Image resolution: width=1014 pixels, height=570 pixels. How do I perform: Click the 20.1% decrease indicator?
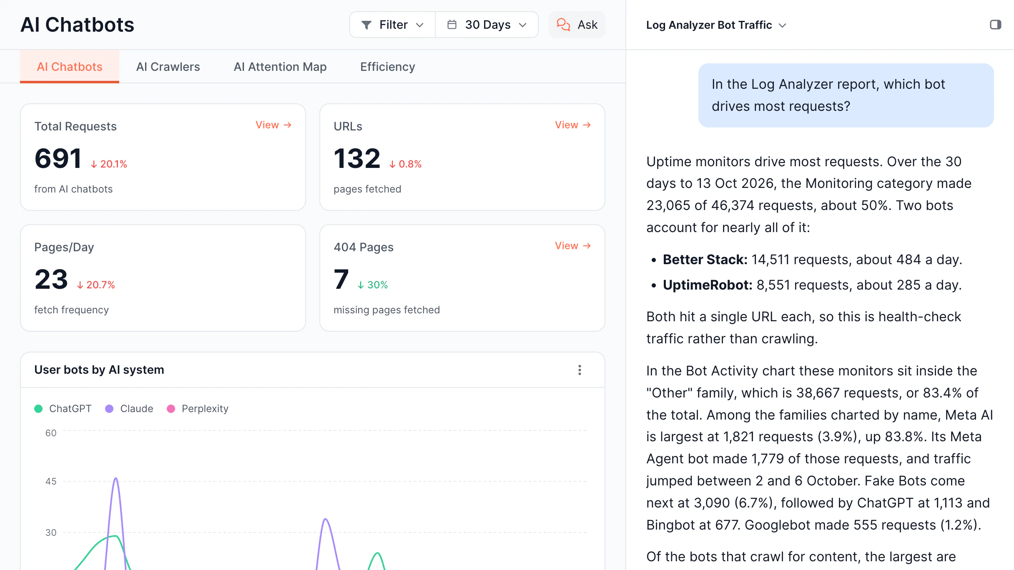pos(109,164)
